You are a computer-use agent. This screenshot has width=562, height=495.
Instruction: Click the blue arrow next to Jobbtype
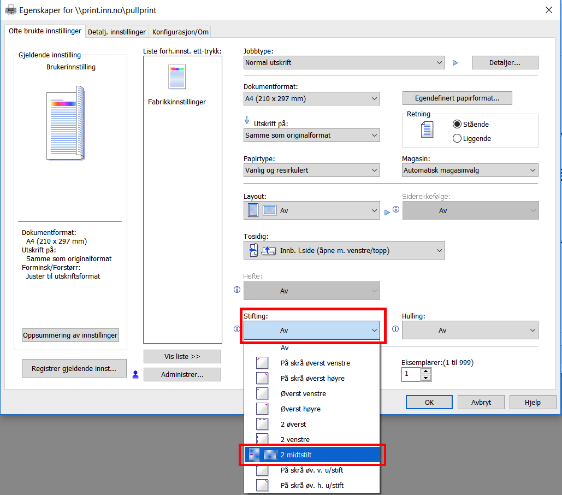pos(455,63)
